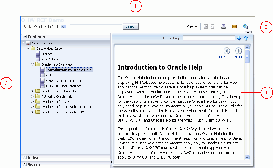
Task: Click the What's New document icon
Action: point(38,59)
